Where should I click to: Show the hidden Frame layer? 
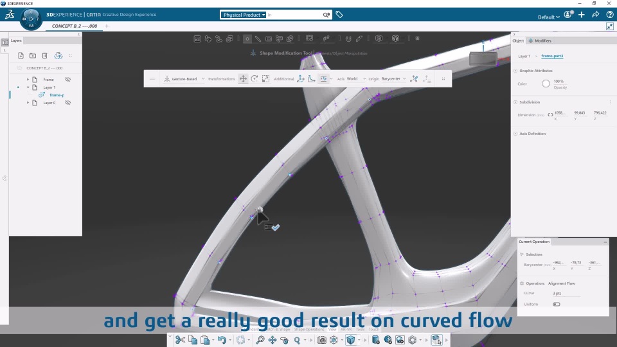pos(67,80)
